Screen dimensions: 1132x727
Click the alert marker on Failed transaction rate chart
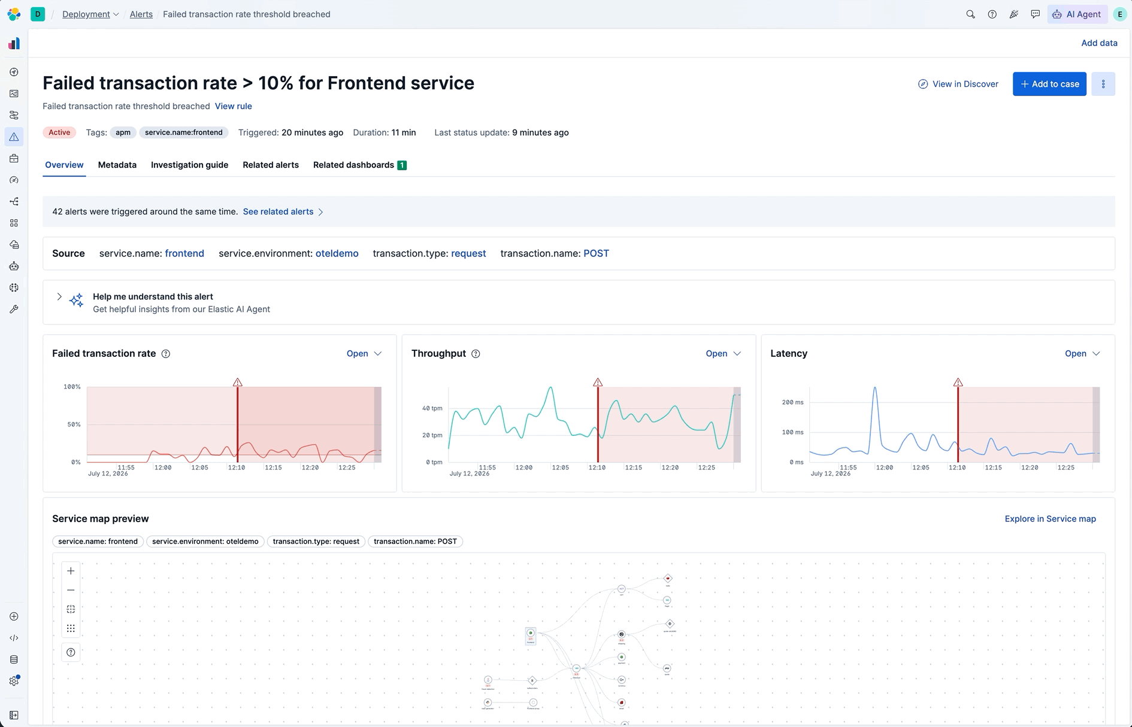[x=238, y=382]
